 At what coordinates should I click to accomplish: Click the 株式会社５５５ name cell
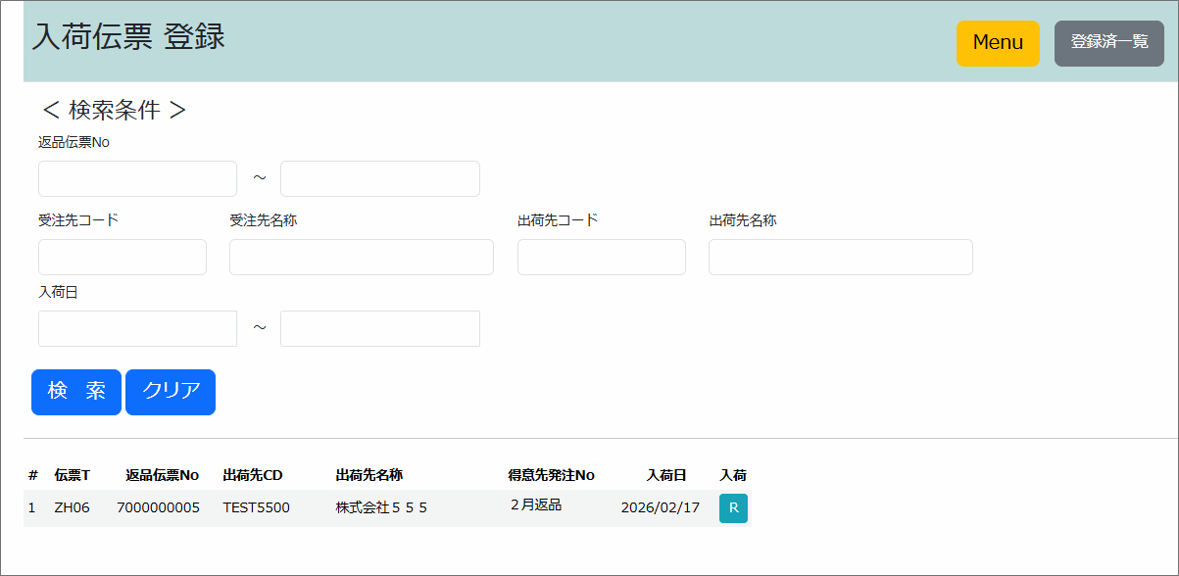[381, 507]
